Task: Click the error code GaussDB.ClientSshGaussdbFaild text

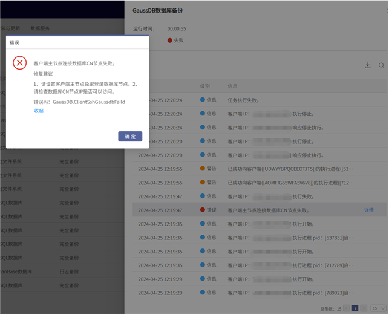Action: [x=89, y=102]
